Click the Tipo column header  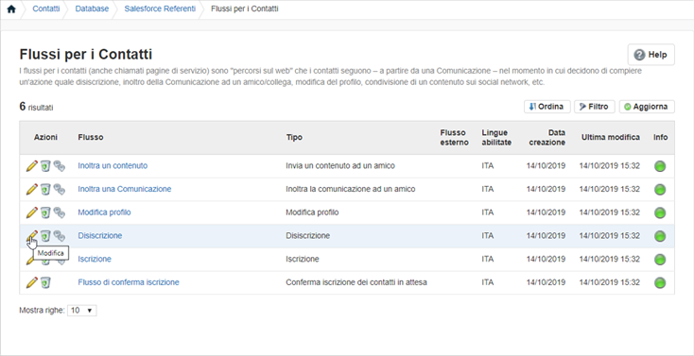(x=294, y=138)
